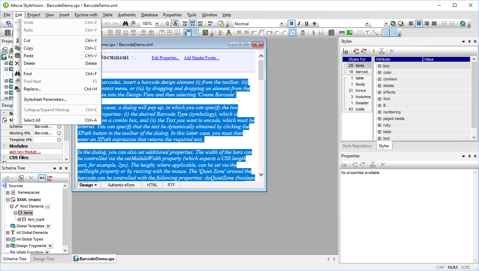Toggle justify alignment button

[x=434, y=24]
